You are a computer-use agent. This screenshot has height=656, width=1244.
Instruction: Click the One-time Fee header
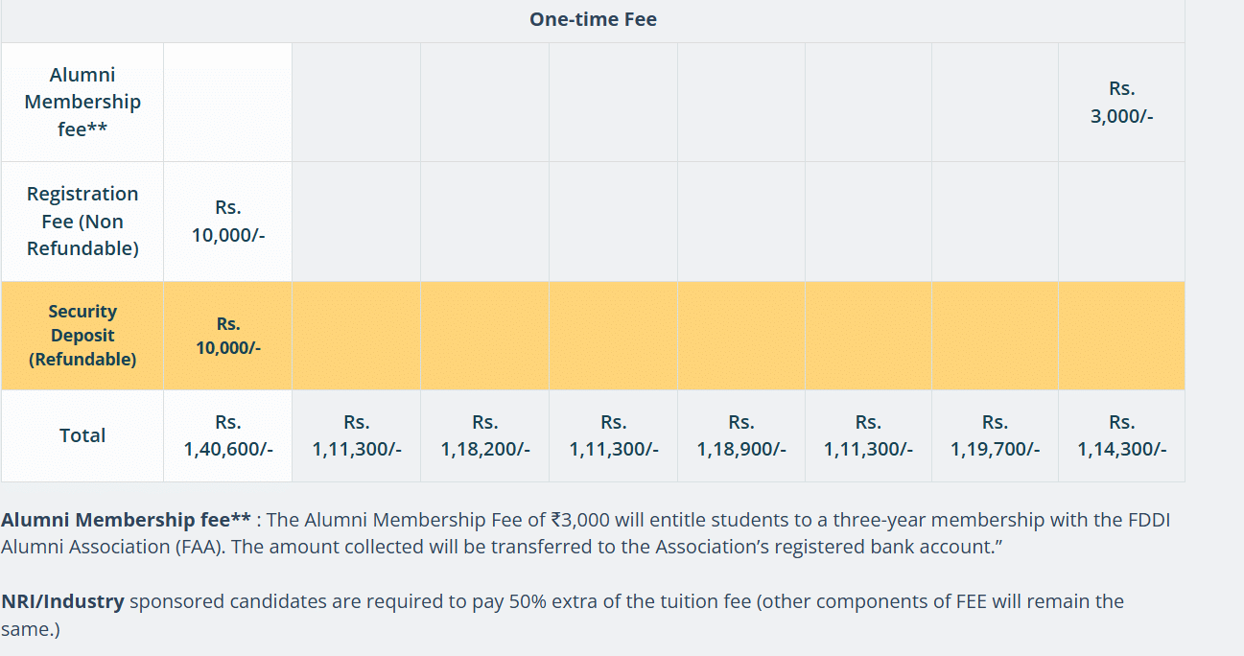pos(593,19)
